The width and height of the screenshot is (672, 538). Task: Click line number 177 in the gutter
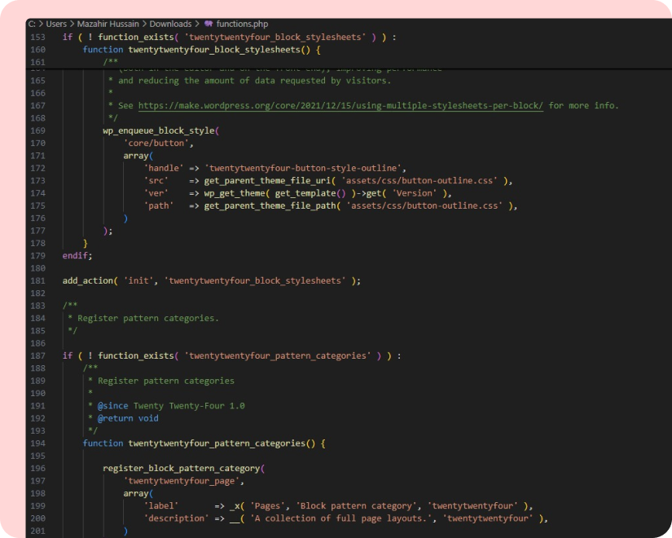tap(37, 231)
